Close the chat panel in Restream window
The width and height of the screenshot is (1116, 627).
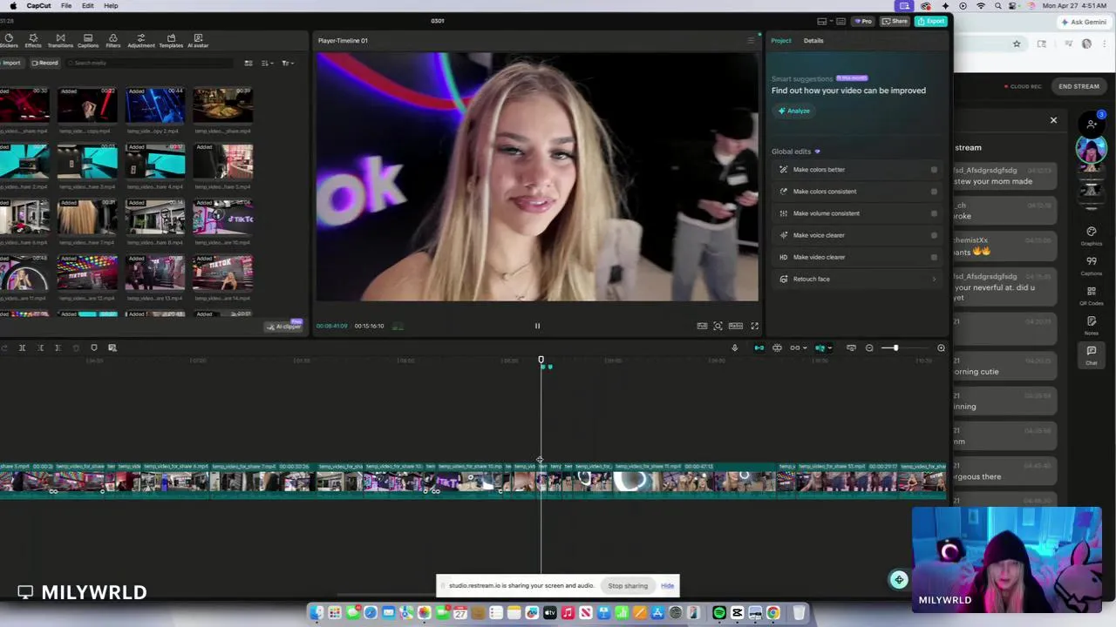tap(1053, 120)
